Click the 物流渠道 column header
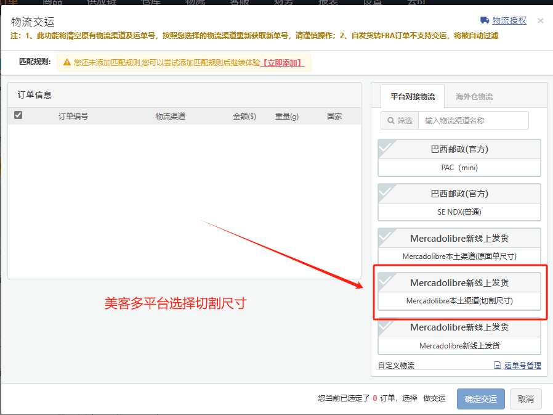 (171, 116)
